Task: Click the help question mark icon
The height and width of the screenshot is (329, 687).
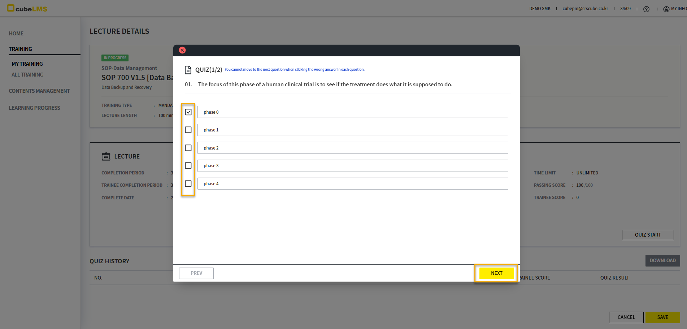Action: pyautogui.click(x=646, y=9)
